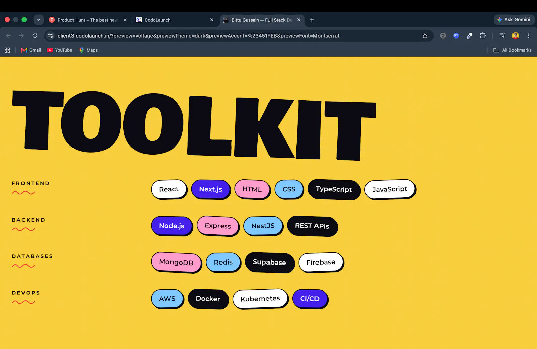Screen dimensions: 537x349
Task: Open the Chrome three-dot menu
Action: (x=528, y=36)
